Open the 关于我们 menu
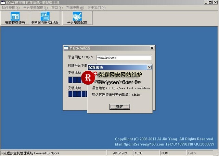The width and height of the screenshot is (219, 156). pos(96,7)
